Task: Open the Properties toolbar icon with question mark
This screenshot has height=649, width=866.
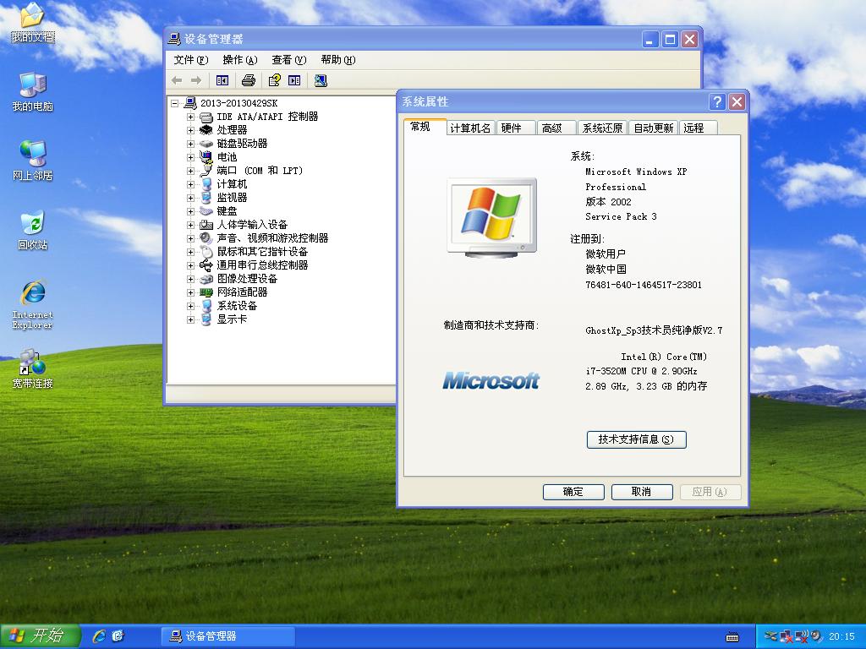Action: 275,80
